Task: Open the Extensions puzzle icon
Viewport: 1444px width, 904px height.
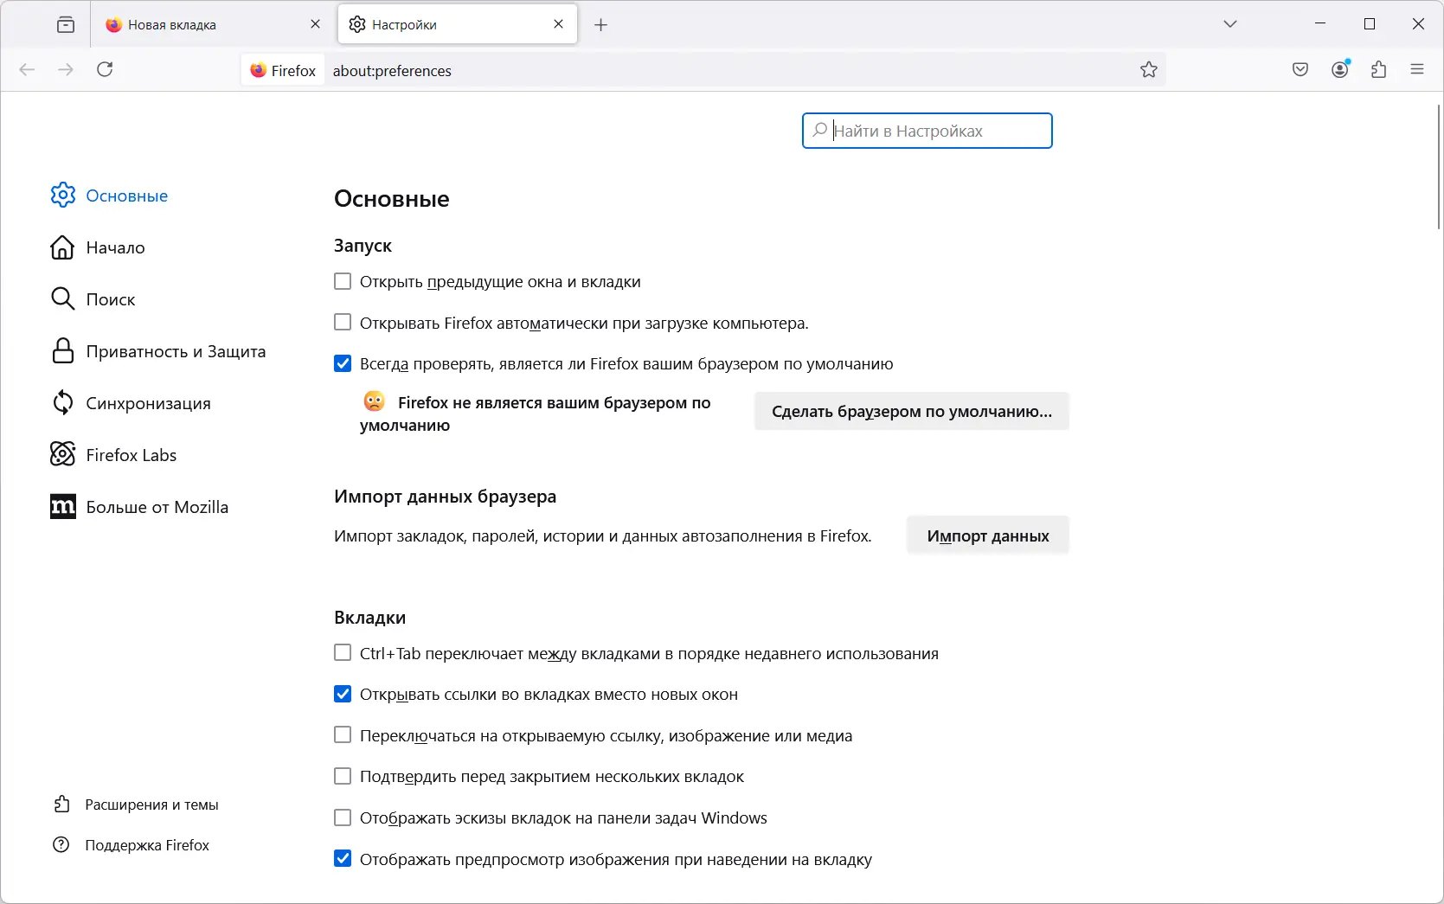Action: [1378, 70]
